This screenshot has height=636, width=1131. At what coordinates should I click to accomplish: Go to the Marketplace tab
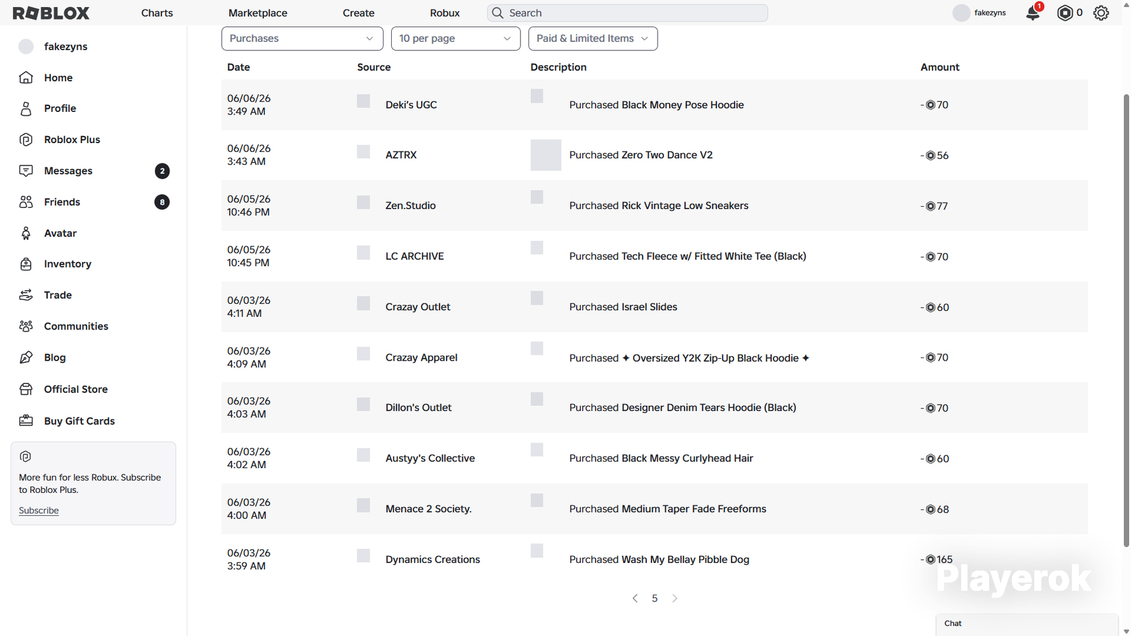click(258, 13)
